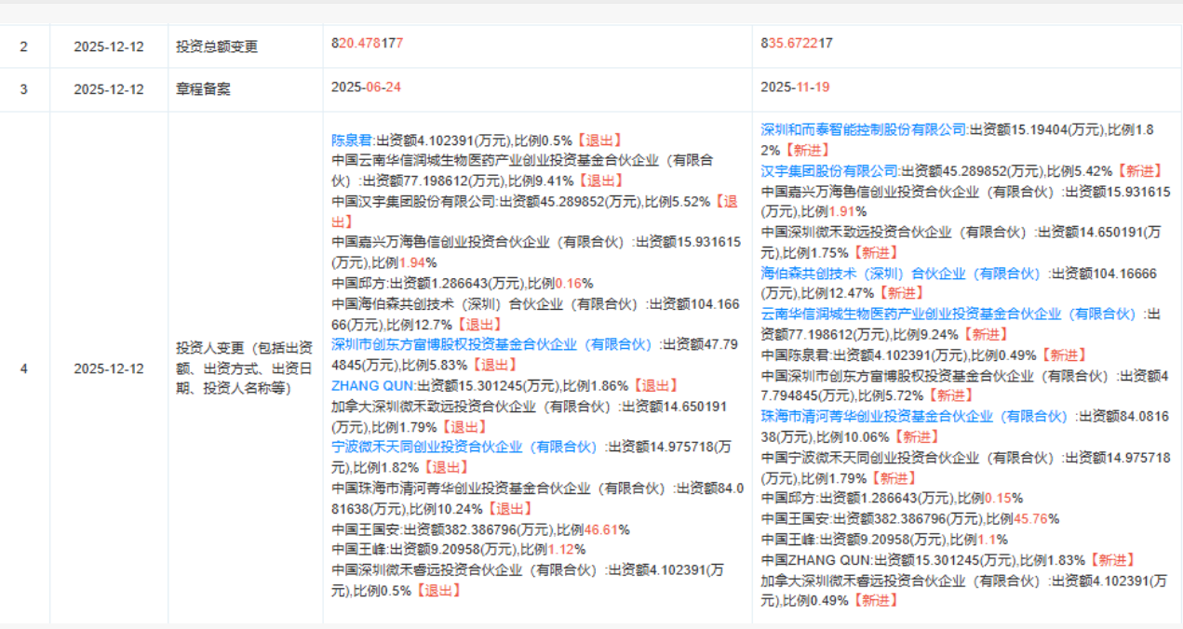Select the 投资总额变更 cell
The height and width of the screenshot is (629, 1183).
click(217, 47)
